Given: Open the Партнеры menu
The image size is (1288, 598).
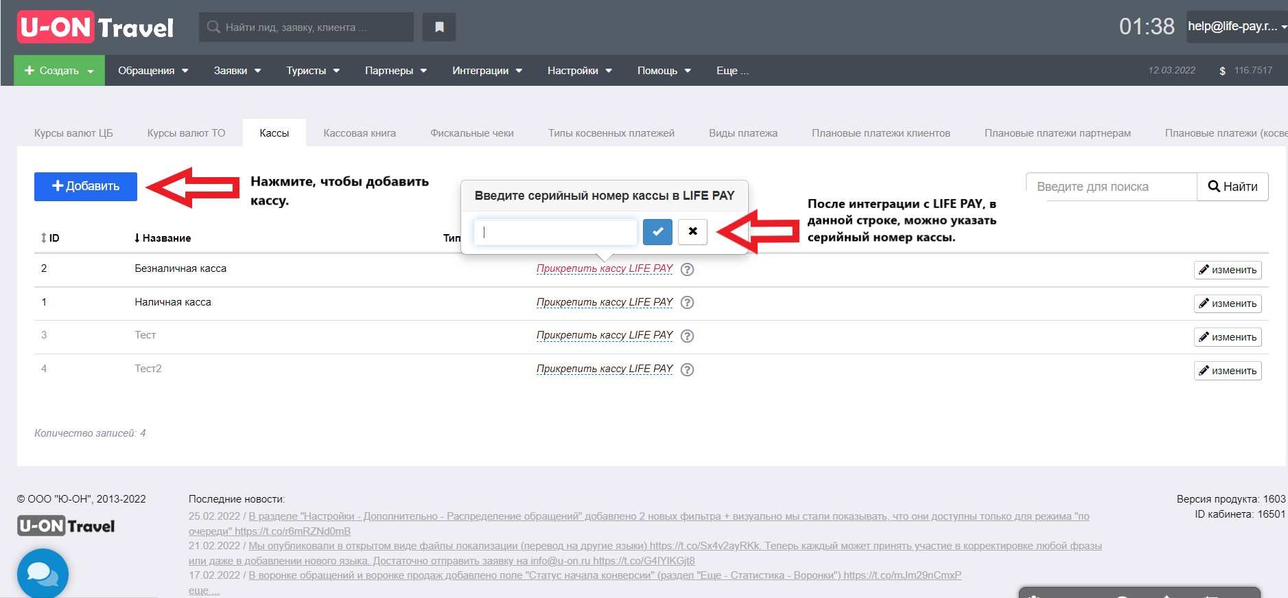Looking at the screenshot, I should point(396,71).
